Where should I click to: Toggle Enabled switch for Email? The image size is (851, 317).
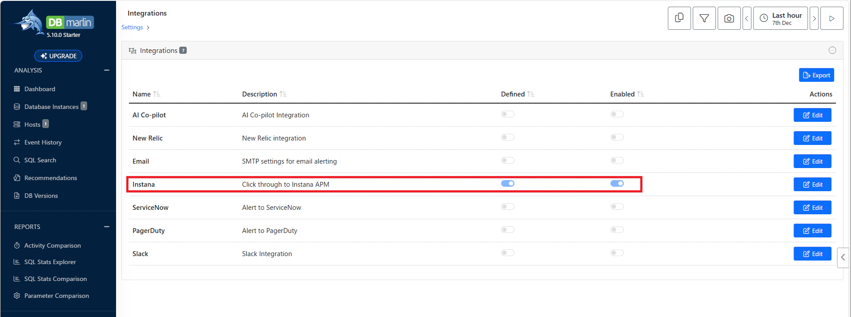[x=617, y=161]
